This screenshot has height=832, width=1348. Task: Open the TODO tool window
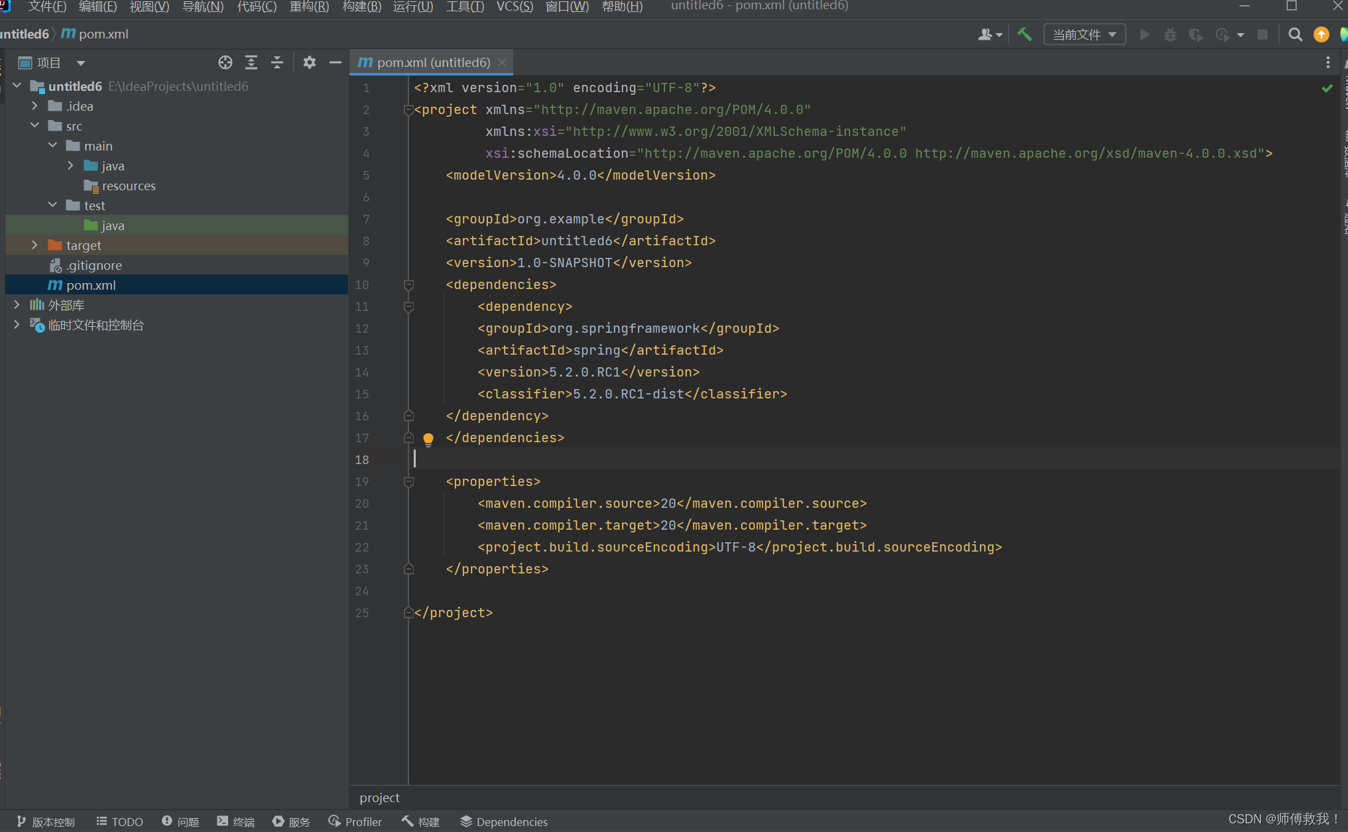[119, 822]
